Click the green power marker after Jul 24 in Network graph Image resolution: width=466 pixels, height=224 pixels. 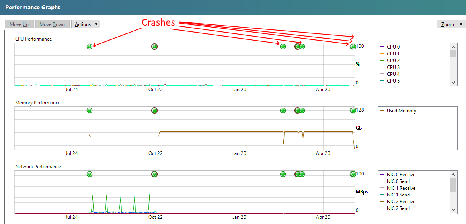click(90, 174)
